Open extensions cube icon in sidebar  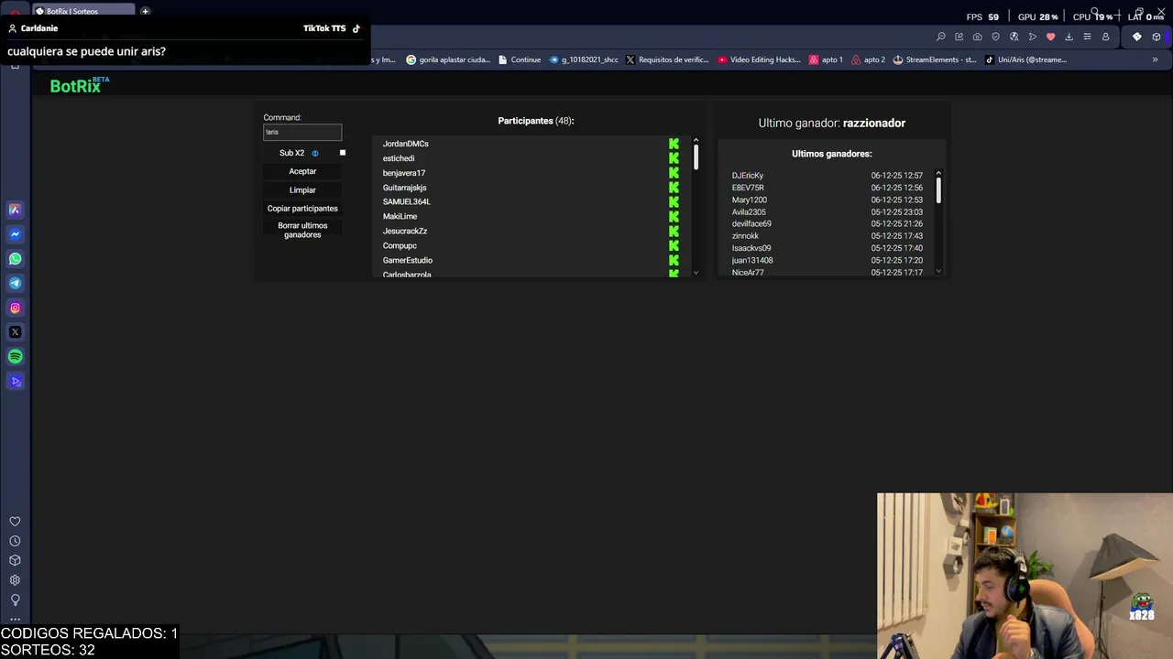point(15,560)
